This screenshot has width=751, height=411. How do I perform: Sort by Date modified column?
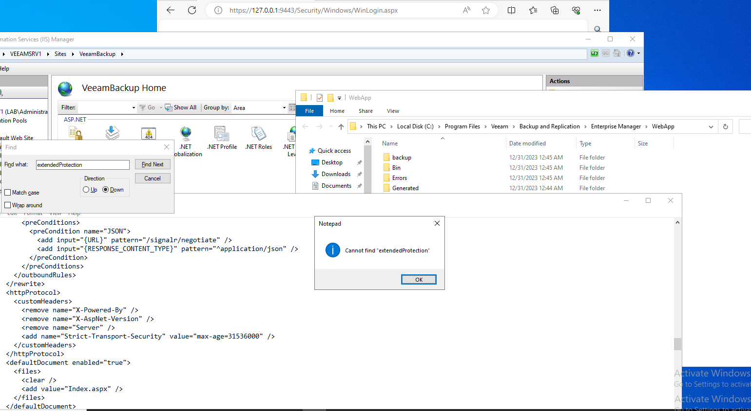(x=527, y=143)
